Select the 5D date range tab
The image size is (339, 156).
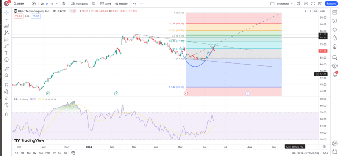point(22,153)
